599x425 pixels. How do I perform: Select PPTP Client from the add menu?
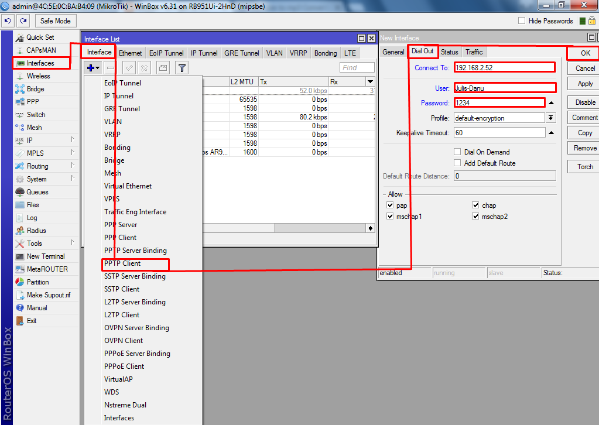coord(122,263)
